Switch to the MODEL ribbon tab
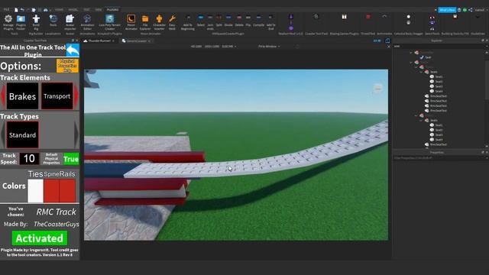Screen dimensions: 489x275 click(x=73, y=10)
